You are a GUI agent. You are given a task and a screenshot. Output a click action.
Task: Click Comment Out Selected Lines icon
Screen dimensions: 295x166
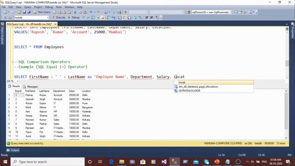tap(135, 18)
